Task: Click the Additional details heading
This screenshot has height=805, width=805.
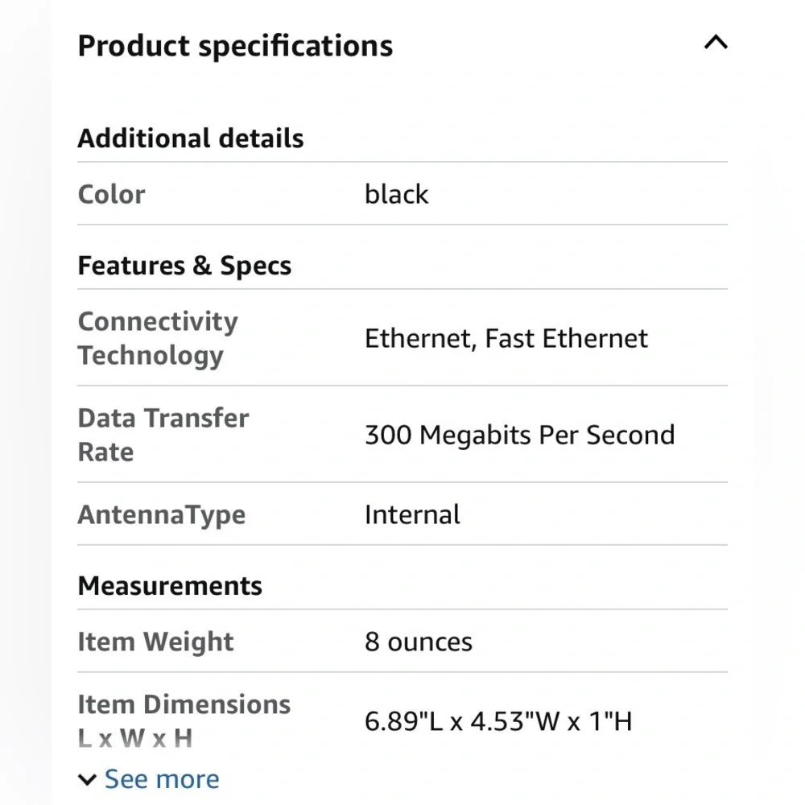Action: pos(190,138)
